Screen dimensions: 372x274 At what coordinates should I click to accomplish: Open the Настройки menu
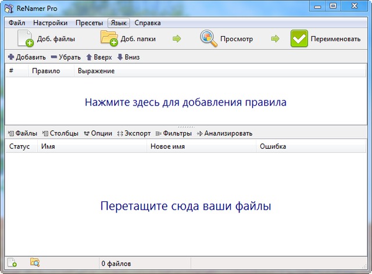point(51,23)
